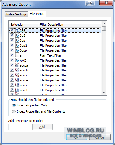Select the accde locked Access icon
Image resolution: width=115 pixels, height=145 pixels.
(17, 80)
